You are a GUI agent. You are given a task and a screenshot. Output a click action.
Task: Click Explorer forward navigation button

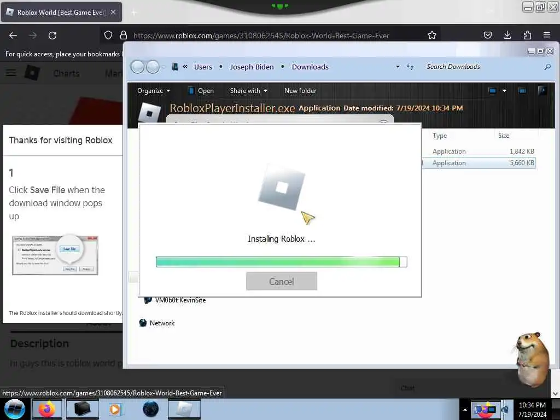[153, 67]
